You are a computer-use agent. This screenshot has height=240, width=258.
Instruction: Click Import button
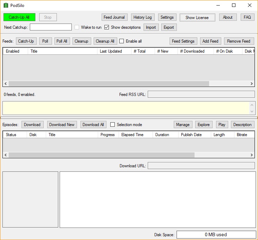(x=151, y=27)
